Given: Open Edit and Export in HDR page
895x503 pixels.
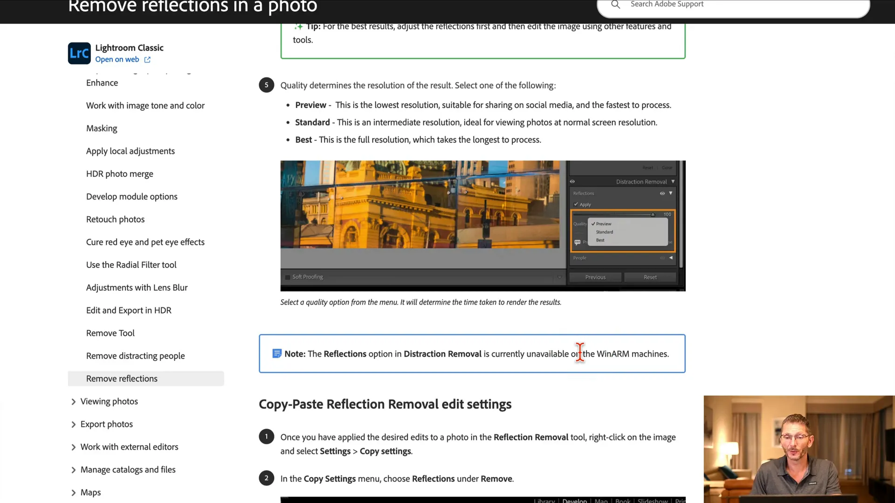Looking at the screenshot, I should coord(129,311).
